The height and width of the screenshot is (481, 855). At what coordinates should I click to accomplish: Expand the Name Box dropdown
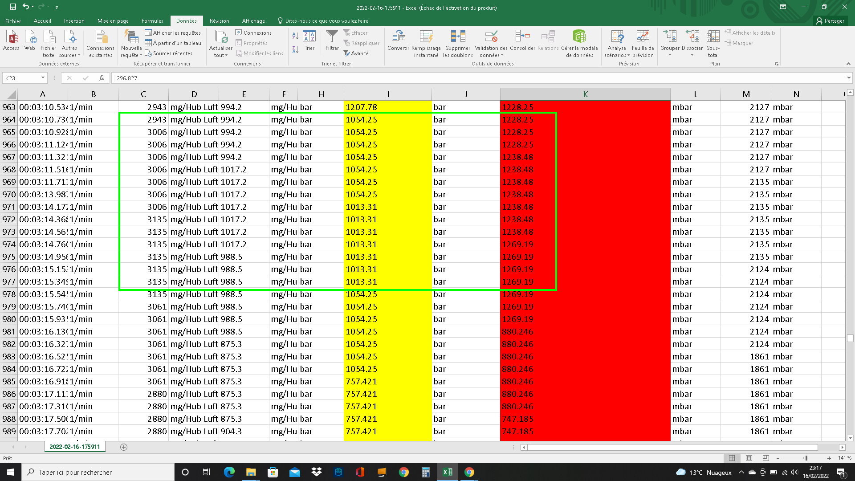coord(43,78)
